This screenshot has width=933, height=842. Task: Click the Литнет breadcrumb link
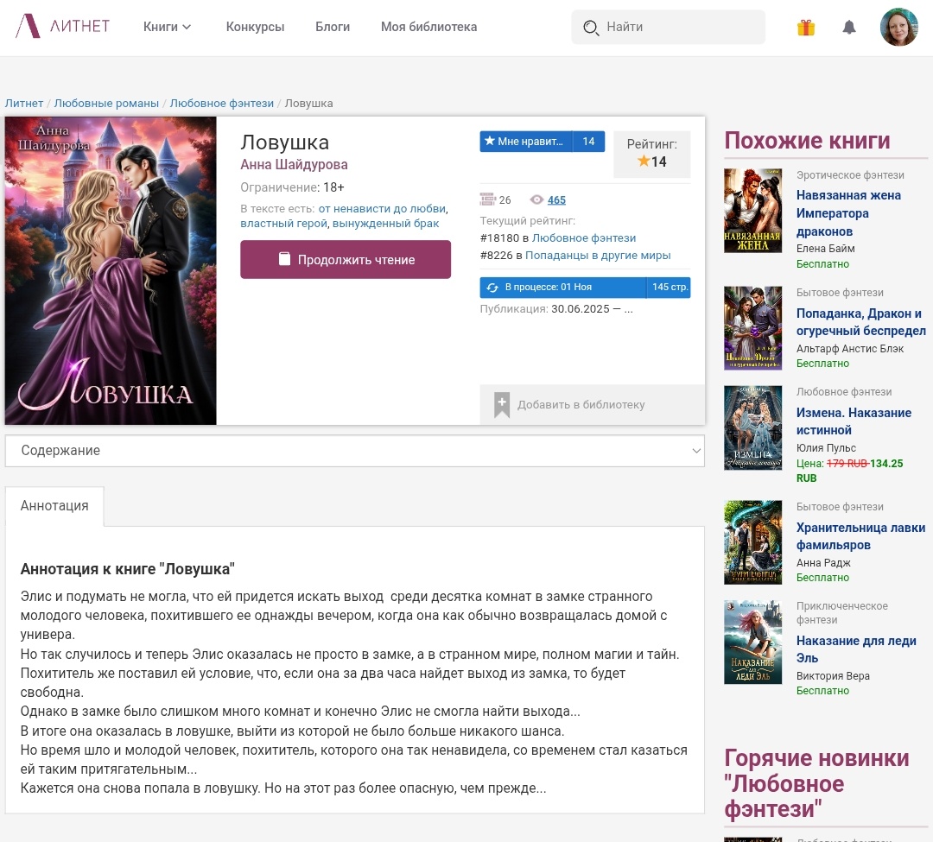click(x=24, y=103)
